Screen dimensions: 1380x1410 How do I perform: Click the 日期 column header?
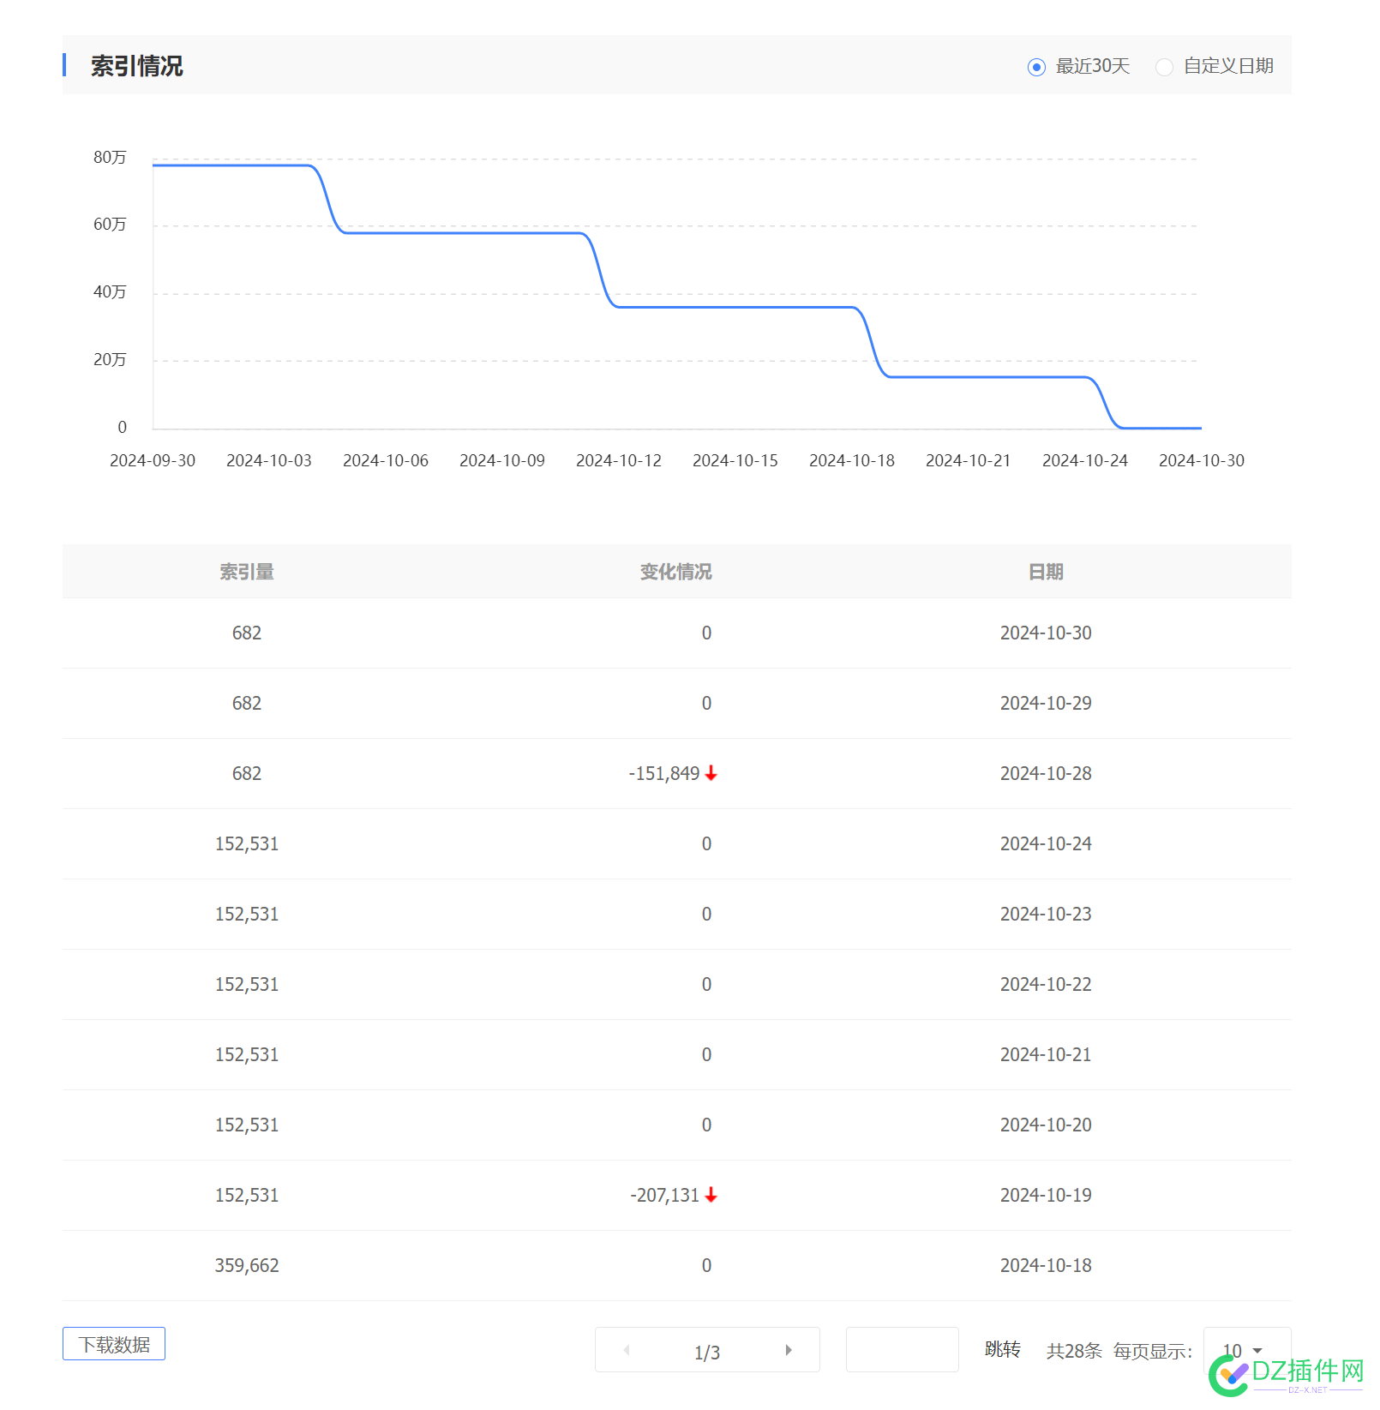click(x=1046, y=572)
